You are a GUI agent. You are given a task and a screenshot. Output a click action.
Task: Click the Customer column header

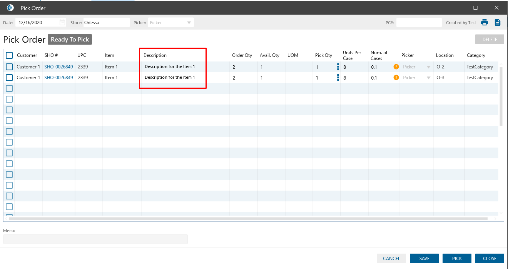(27, 55)
